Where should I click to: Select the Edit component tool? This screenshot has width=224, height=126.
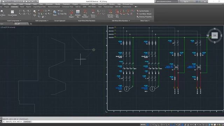tap(35, 13)
